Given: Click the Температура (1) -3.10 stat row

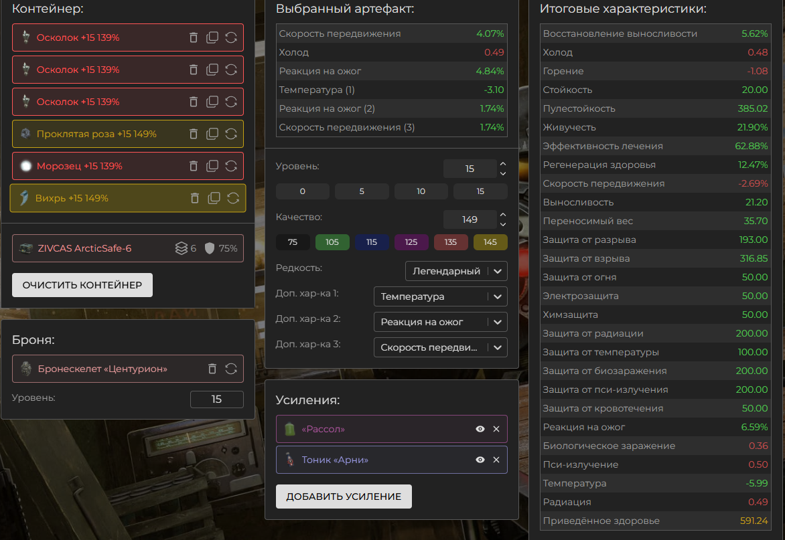Looking at the screenshot, I should (x=392, y=90).
